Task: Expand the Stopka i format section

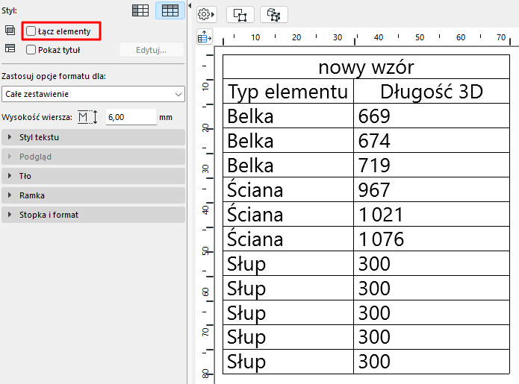Action: tap(93, 215)
